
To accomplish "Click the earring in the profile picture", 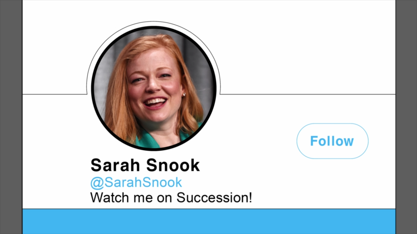I will click(184, 95).
